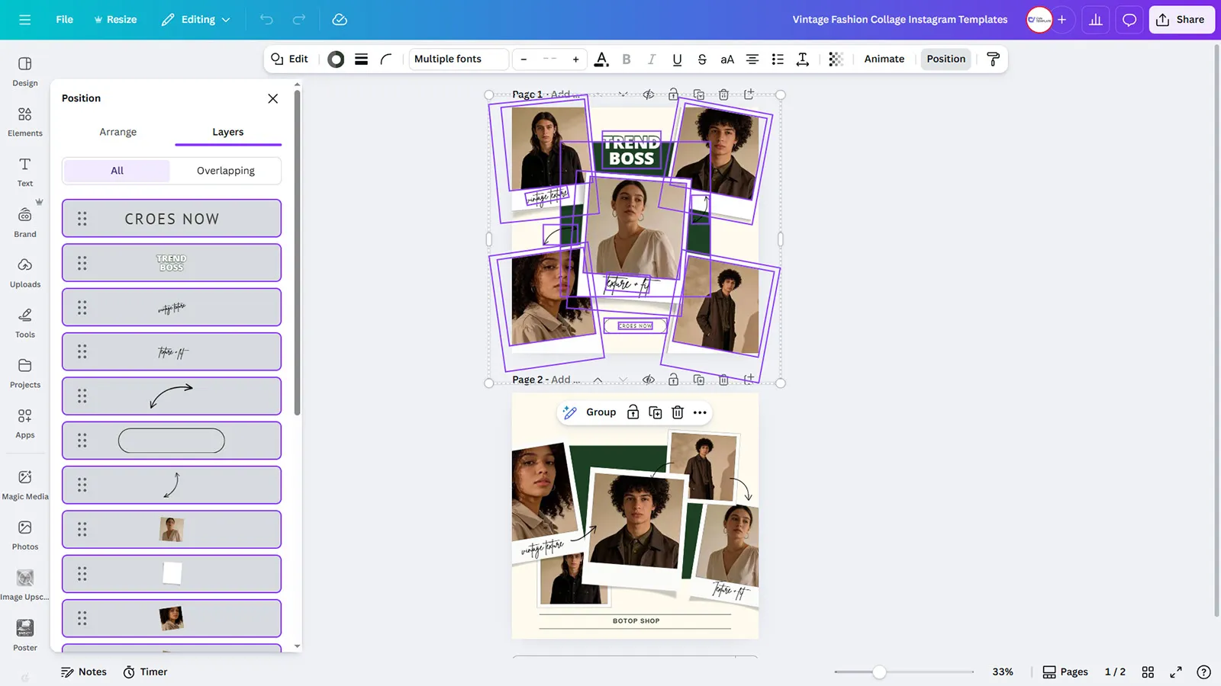The image size is (1221, 686).
Task: Click the Animate button
Action: (884, 59)
